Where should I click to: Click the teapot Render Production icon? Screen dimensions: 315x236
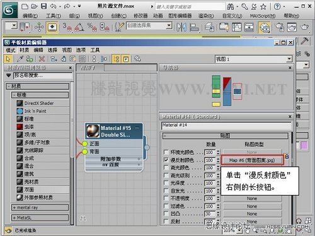(x=304, y=27)
